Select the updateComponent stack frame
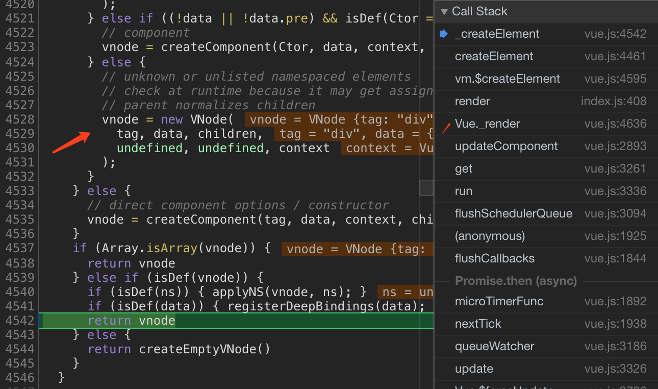The image size is (658, 389). tap(546, 147)
